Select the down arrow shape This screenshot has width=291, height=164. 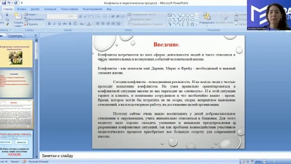tap(188, 20)
